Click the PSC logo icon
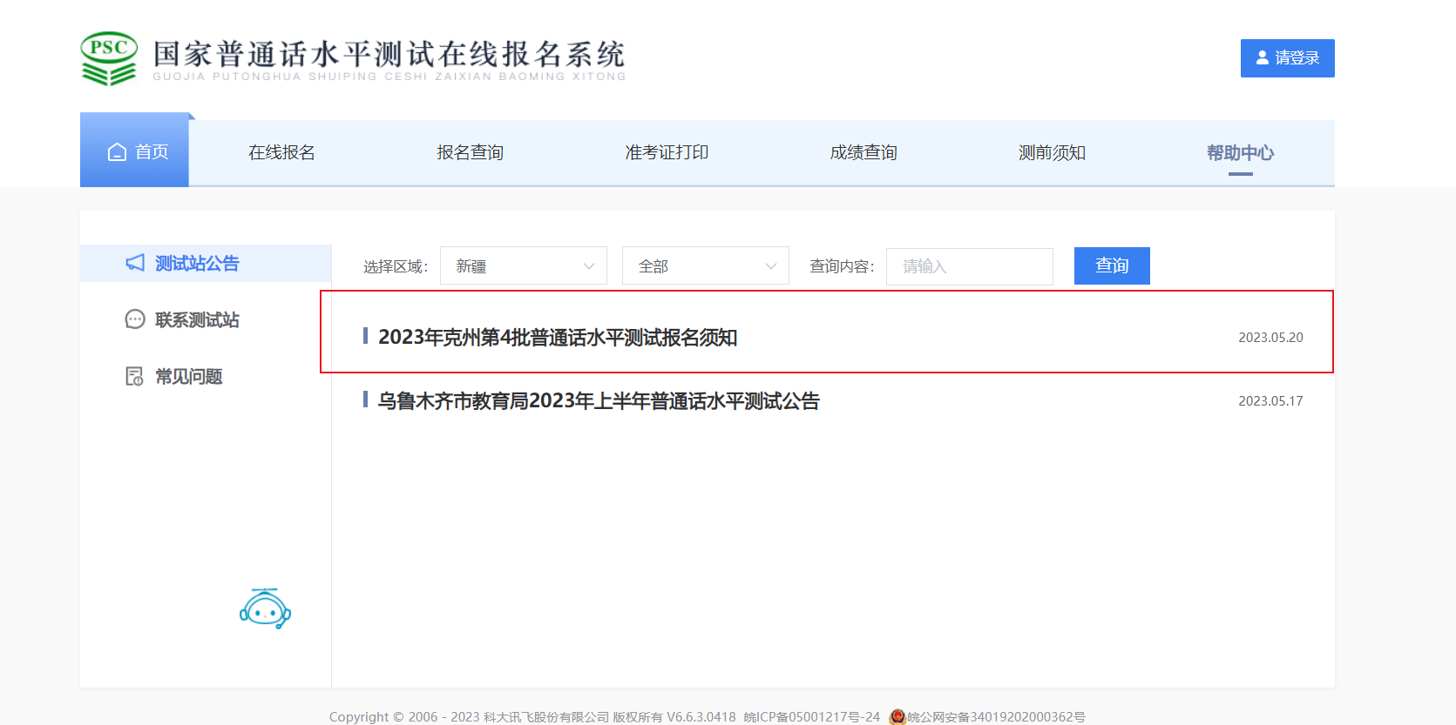 point(109,58)
